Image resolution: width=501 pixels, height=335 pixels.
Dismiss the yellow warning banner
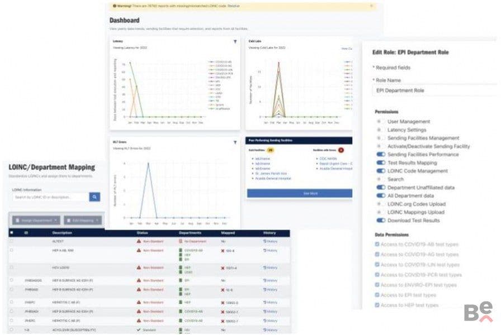click(x=371, y=6)
